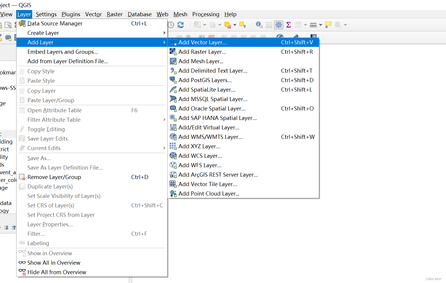
Task: Open attribute table toolbar icon
Action: point(298,25)
